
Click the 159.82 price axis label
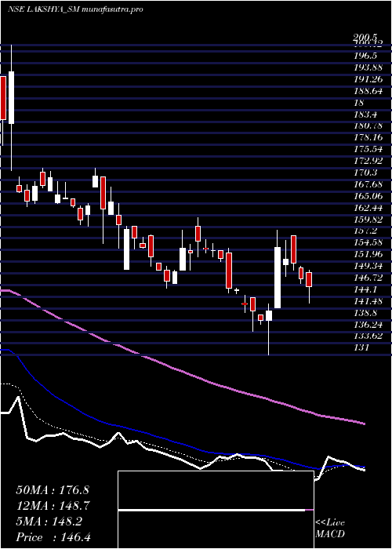coord(368,219)
